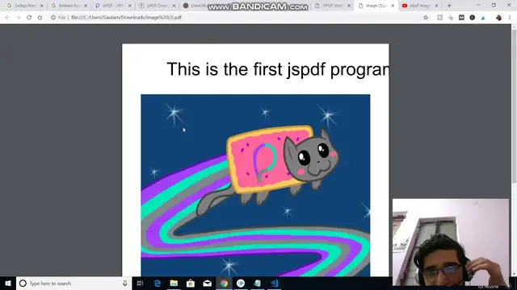The height and width of the screenshot is (290, 517).
Task: Open the notepad-style app on taskbar
Action: click(x=257, y=283)
